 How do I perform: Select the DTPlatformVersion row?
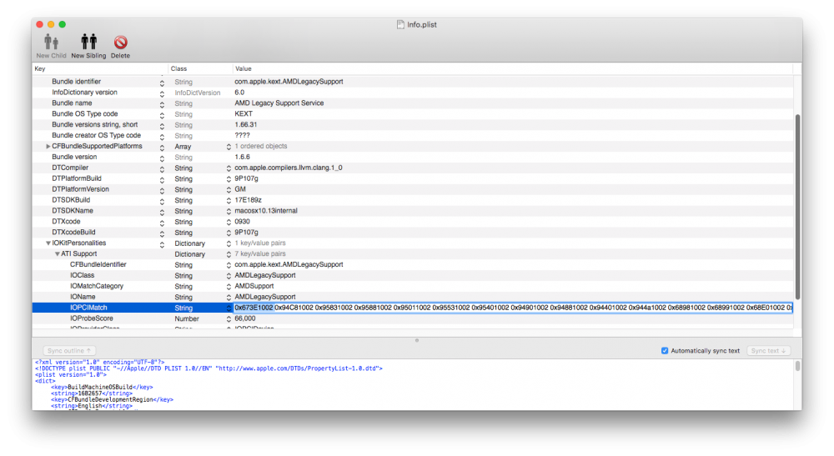pyautogui.click(x=413, y=189)
